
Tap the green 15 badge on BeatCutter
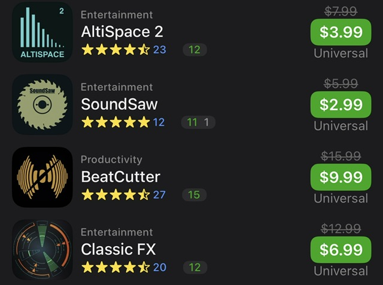coord(194,195)
